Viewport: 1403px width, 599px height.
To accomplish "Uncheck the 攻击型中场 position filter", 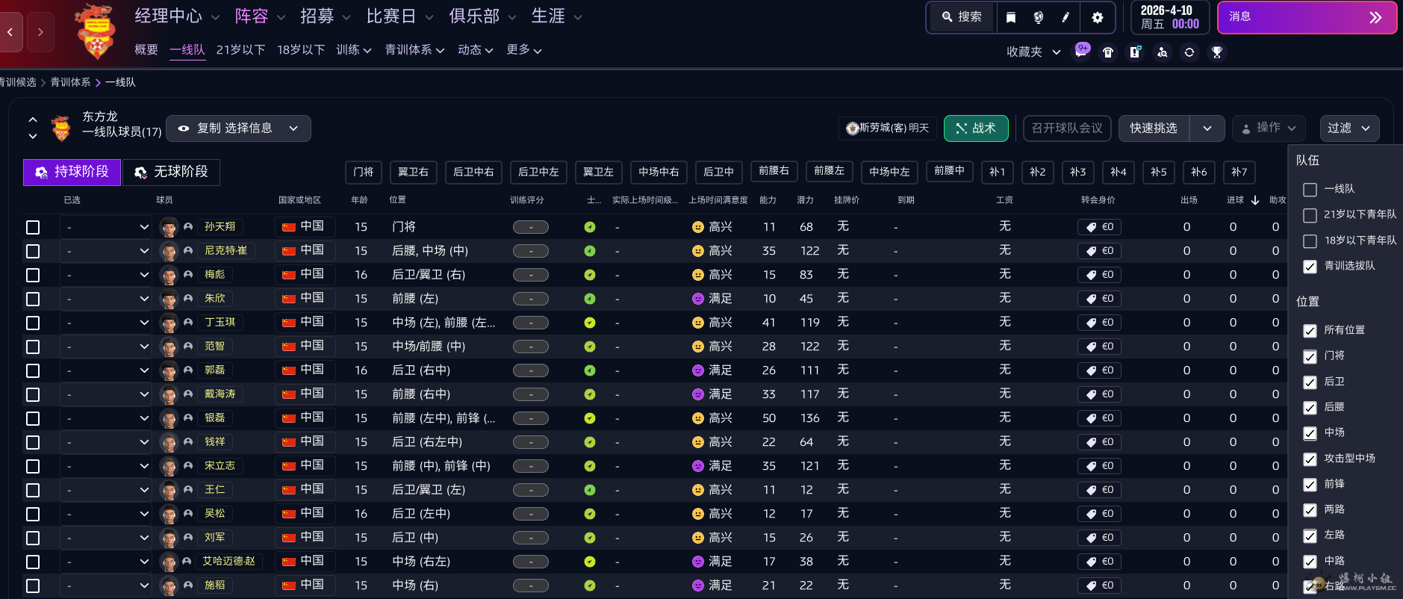I will tap(1310, 459).
